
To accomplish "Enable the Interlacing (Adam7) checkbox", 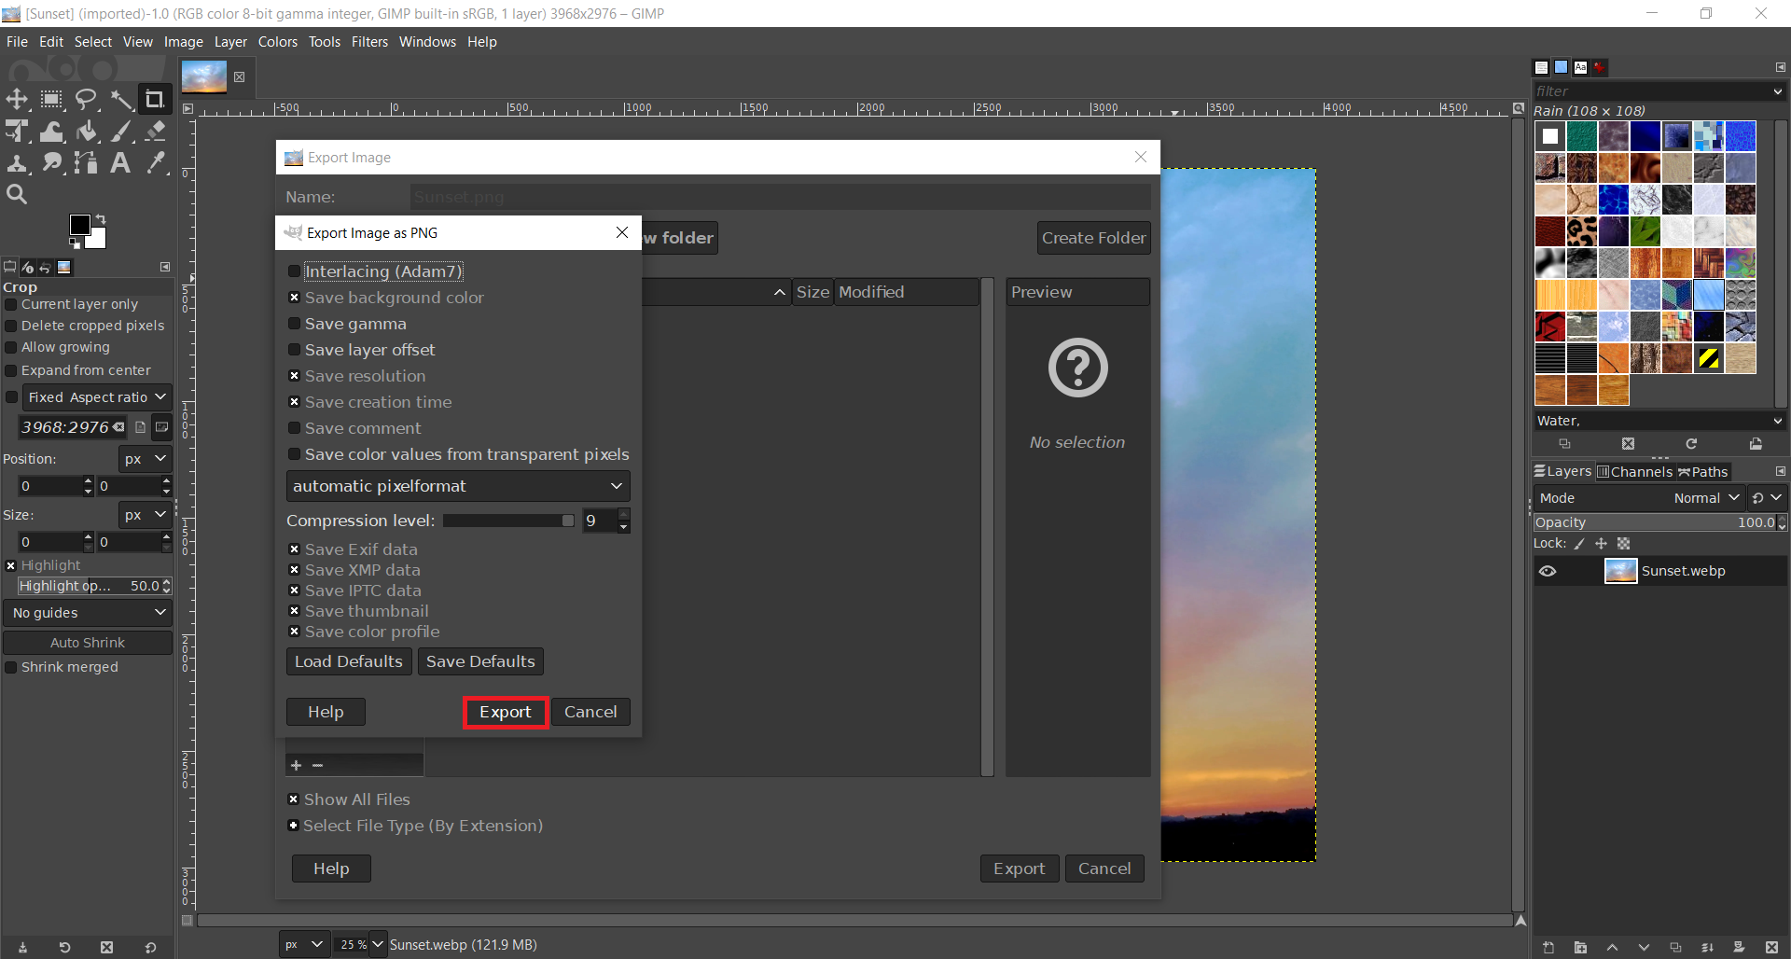I will [x=295, y=271].
